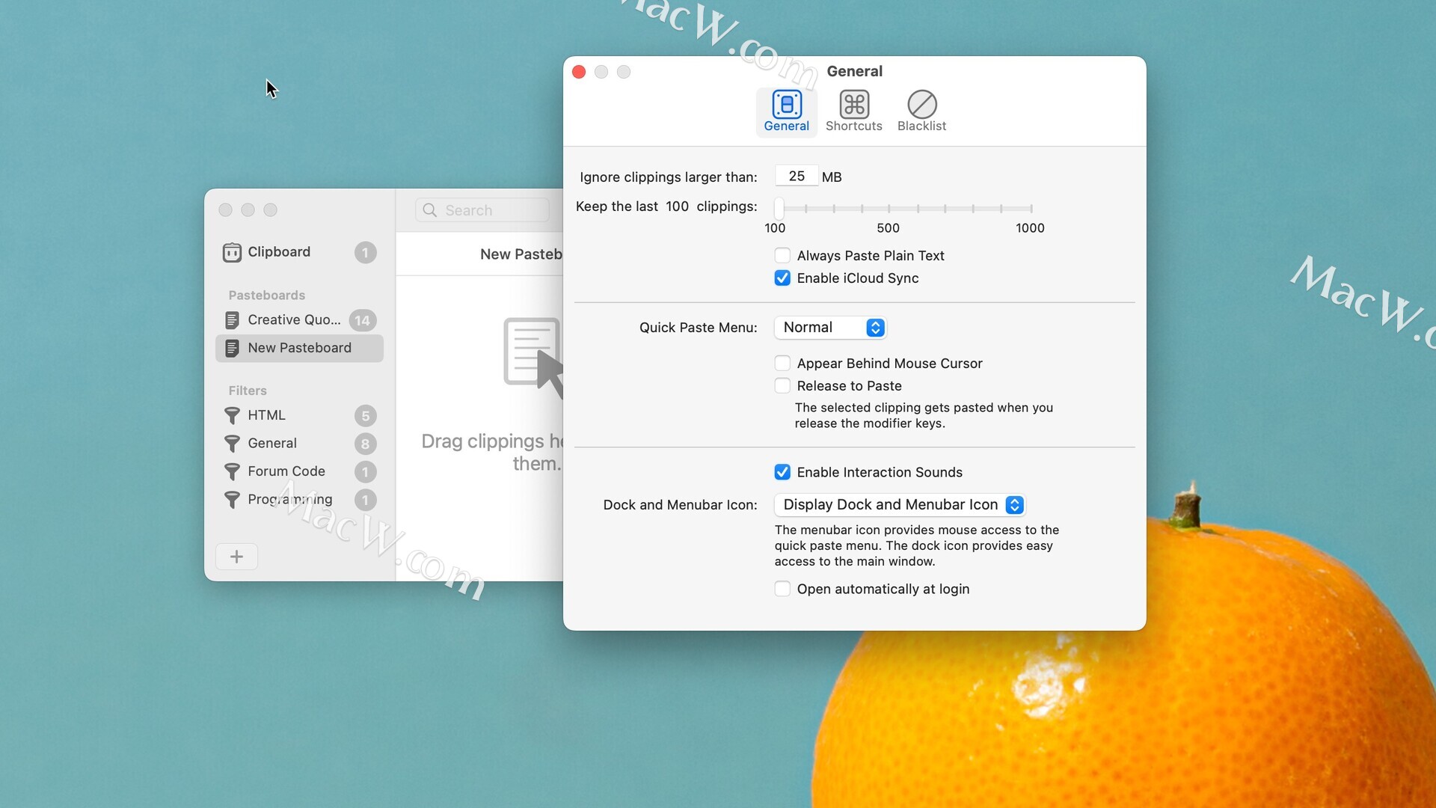Viewport: 1436px width, 808px height.
Task: Click the 100 label under slider
Action: (775, 228)
